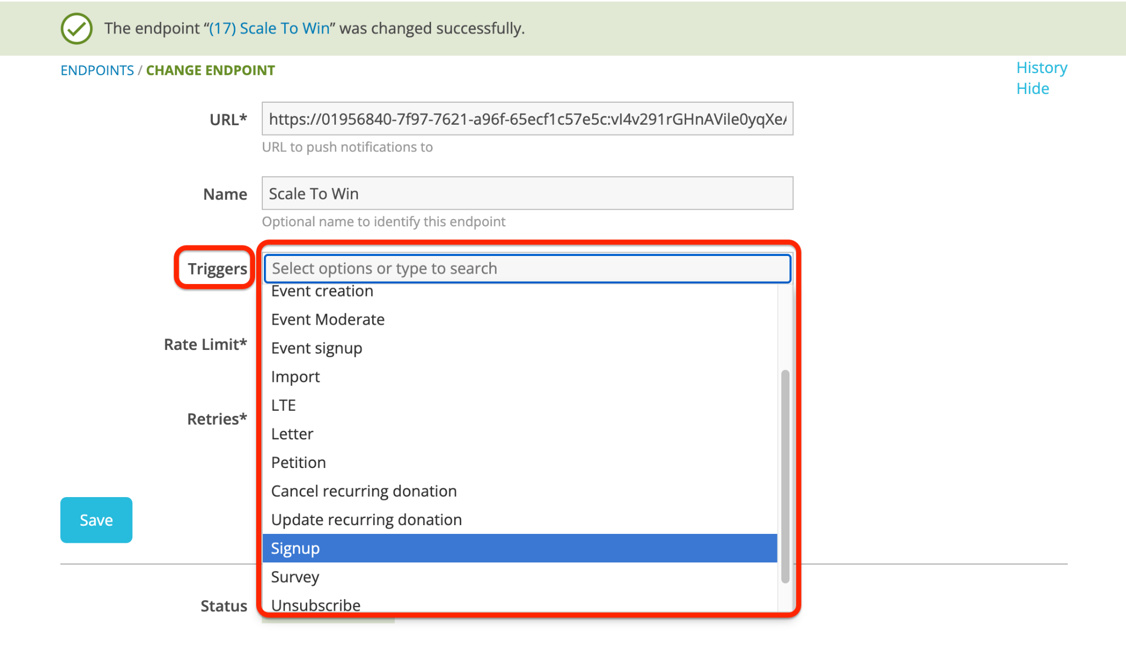
Task: Pick the Import trigger option
Action: click(520, 377)
